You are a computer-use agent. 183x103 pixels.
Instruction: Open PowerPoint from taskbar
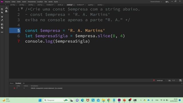tap(124, 100)
